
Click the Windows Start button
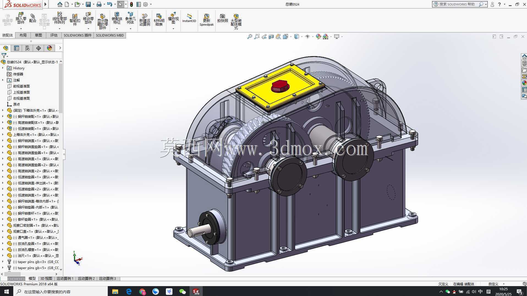pyautogui.click(x=7, y=291)
